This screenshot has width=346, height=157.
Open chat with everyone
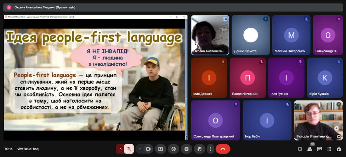click(x=319, y=149)
